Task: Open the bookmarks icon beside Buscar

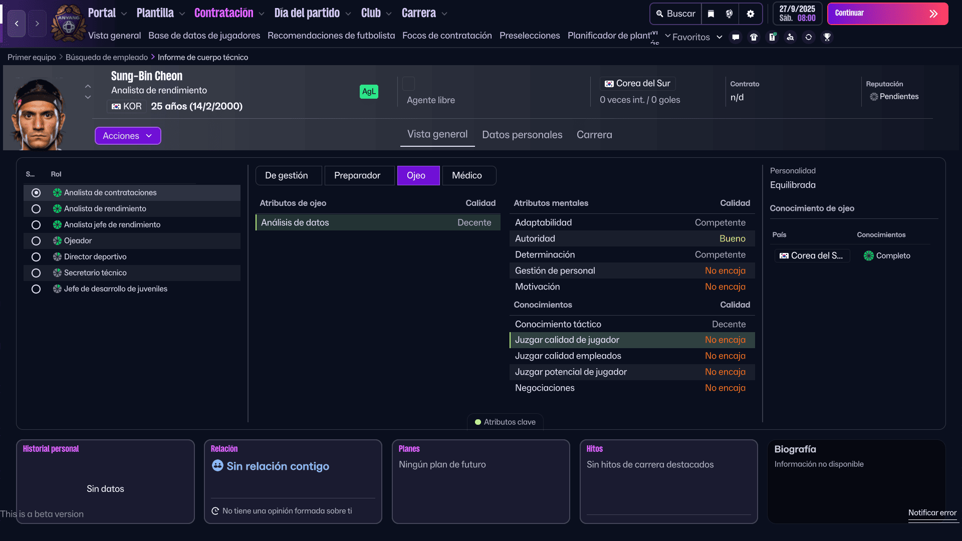Action: [x=711, y=14]
